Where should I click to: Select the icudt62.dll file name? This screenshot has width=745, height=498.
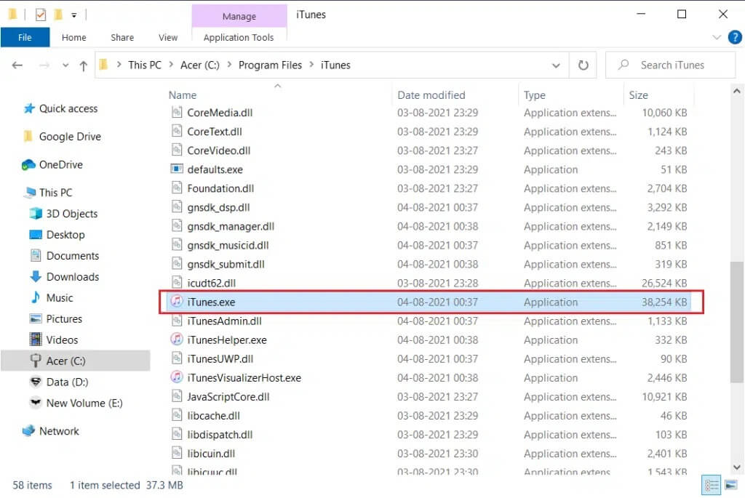(x=212, y=283)
